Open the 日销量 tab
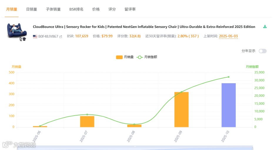 click(31, 9)
